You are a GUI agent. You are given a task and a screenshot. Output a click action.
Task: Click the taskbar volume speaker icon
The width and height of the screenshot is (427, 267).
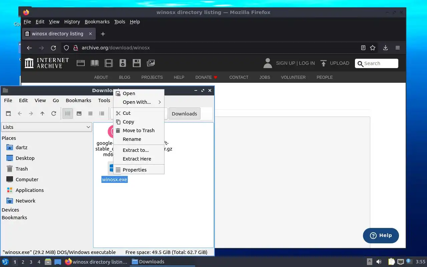pos(379,262)
